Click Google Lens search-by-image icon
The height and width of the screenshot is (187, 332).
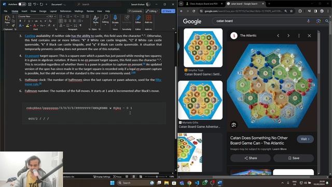[318, 21]
